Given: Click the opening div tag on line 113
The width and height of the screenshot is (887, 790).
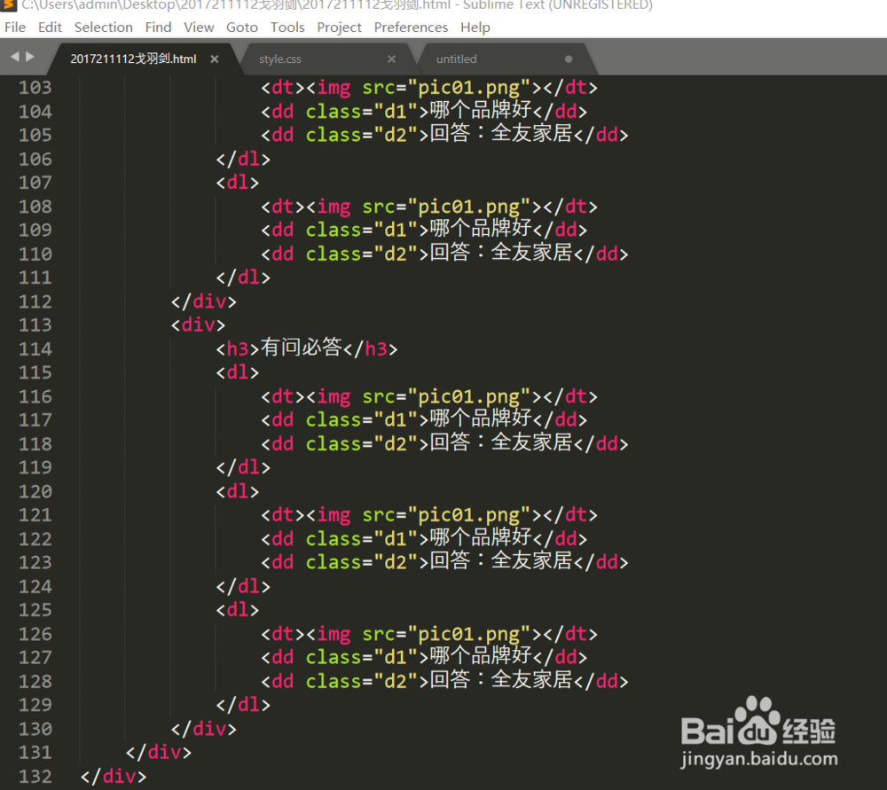Looking at the screenshot, I should [198, 325].
